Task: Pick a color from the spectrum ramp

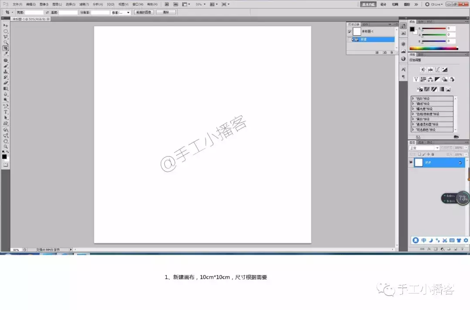Action: point(434,48)
